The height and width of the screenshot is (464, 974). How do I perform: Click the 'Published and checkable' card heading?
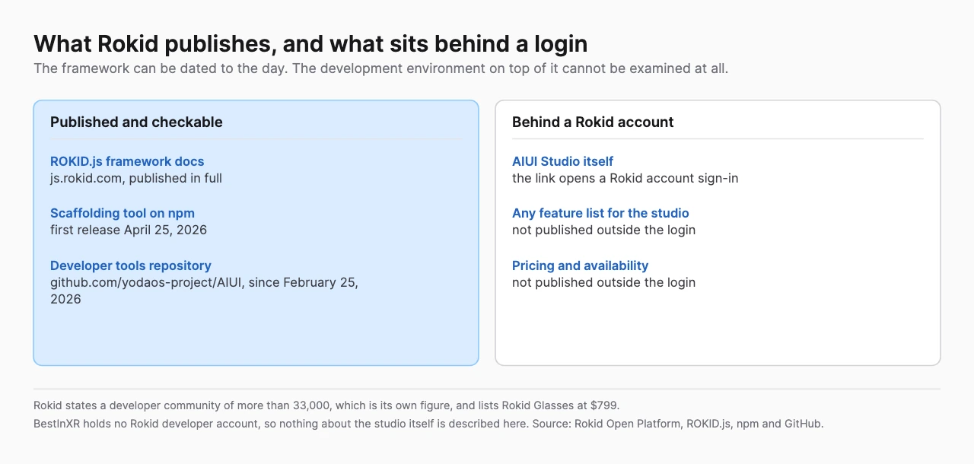(x=136, y=122)
